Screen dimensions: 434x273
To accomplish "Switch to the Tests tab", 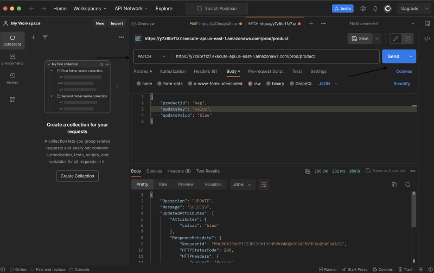I will pos(297,72).
